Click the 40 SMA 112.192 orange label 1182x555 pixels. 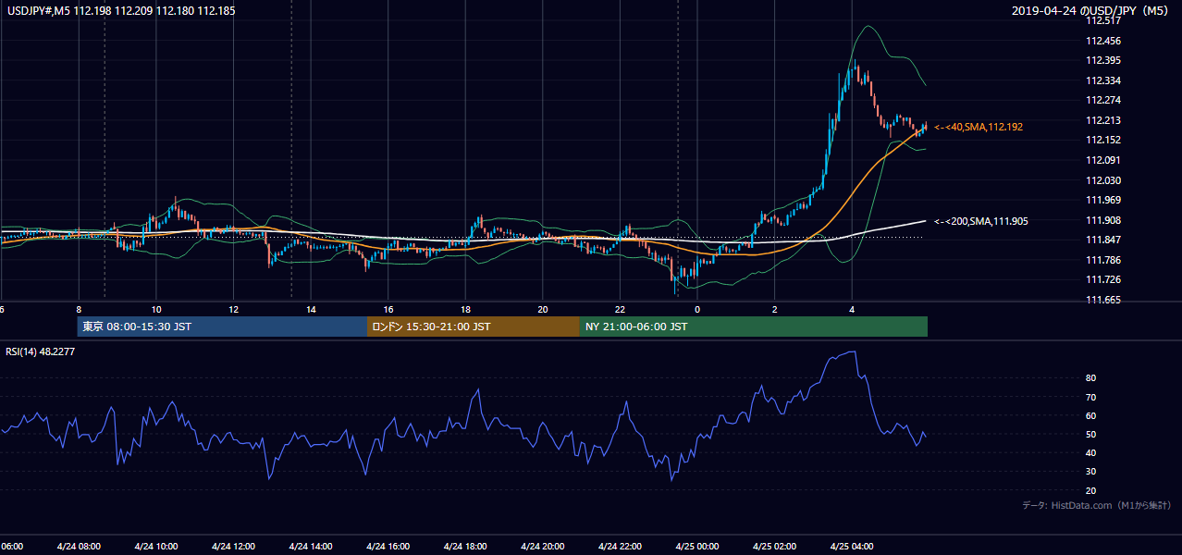[x=979, y=127]
